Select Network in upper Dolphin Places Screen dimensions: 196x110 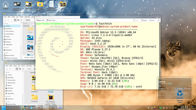[x=12, y=50]
